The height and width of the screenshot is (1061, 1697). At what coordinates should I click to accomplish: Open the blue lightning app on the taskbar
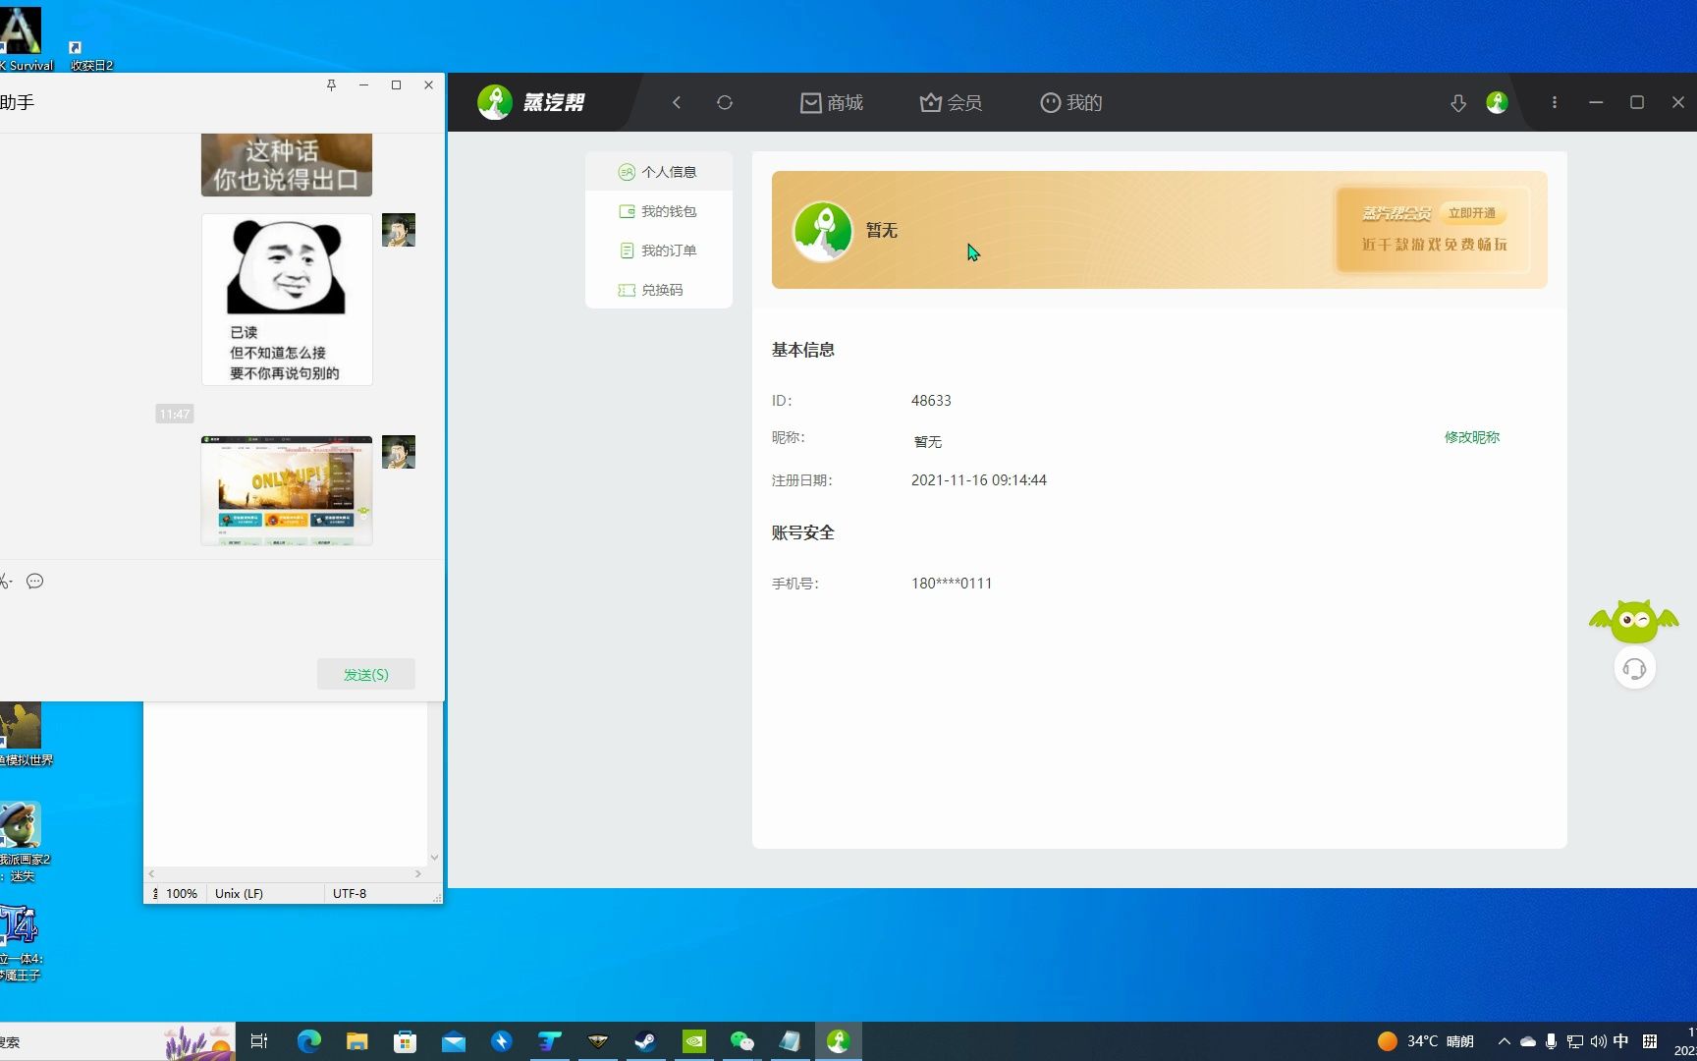click(x=501, y=1041)
